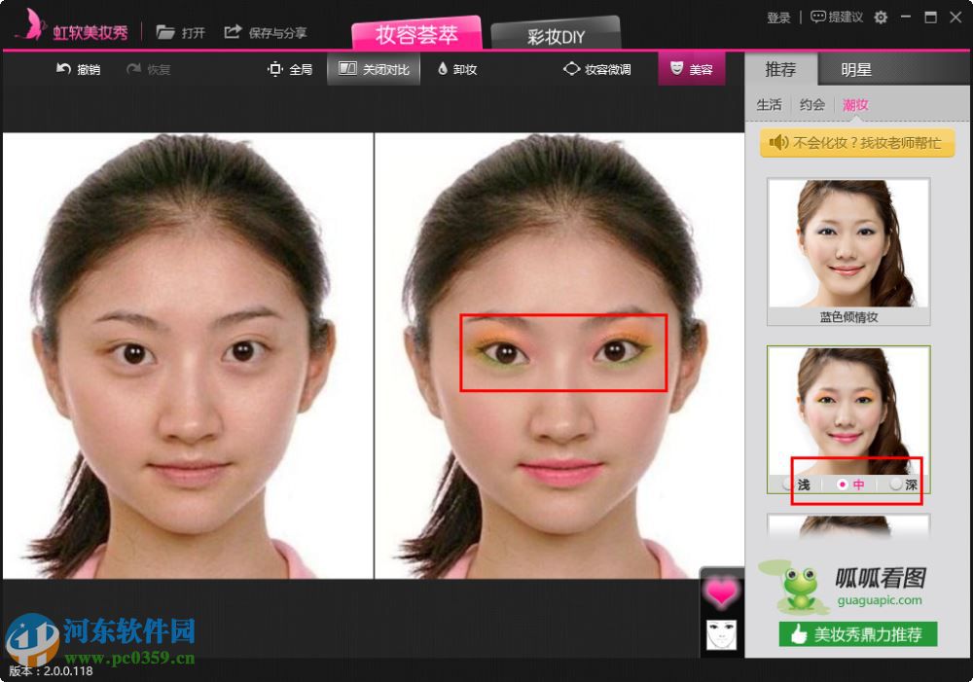Select the 全局 (global view) tool

tap(289, 68)
